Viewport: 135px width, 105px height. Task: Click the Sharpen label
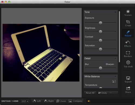110,64
